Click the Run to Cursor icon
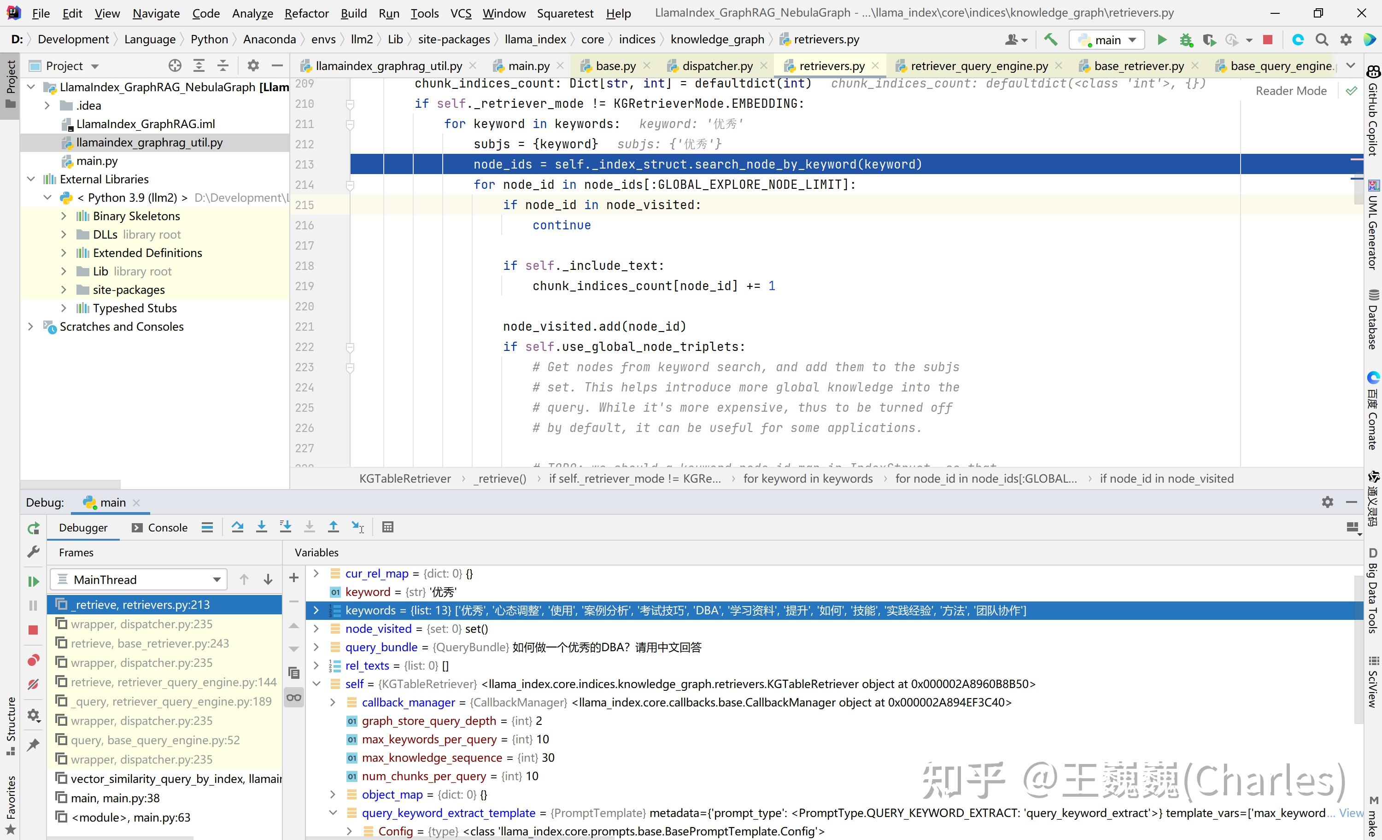This screenshot has height=840, width=1382. (357, 526)
